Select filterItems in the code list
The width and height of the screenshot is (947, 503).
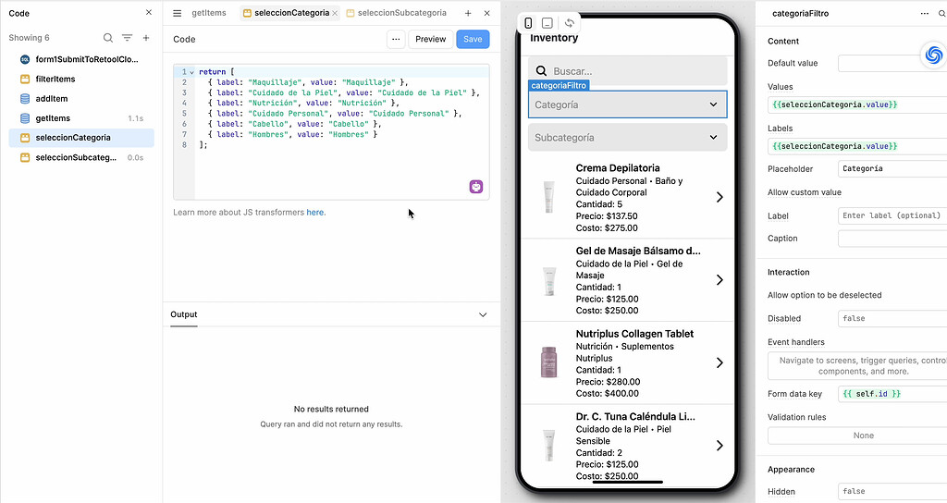(55, 79)
